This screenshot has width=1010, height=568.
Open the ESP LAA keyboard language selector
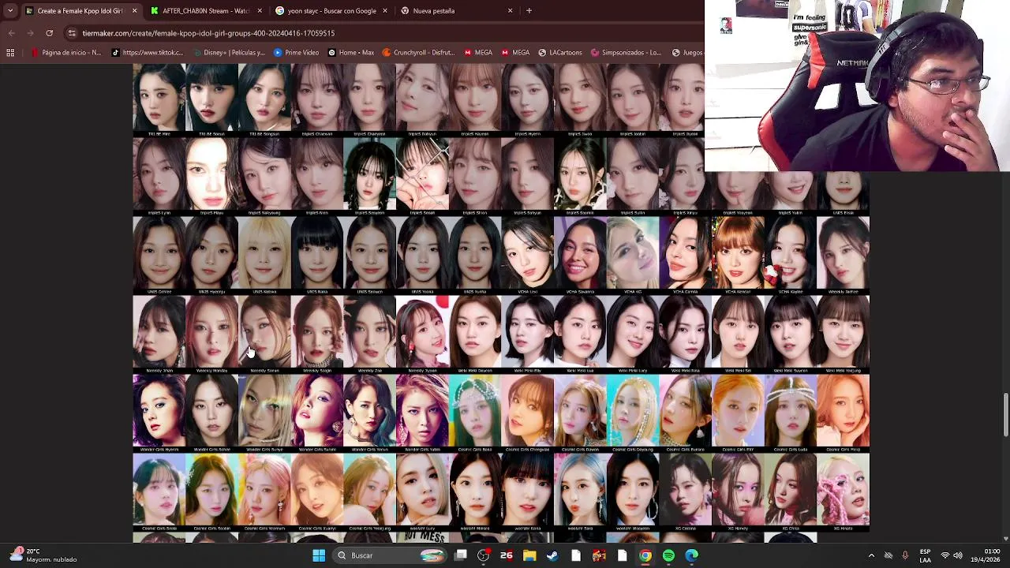point(925,555)
